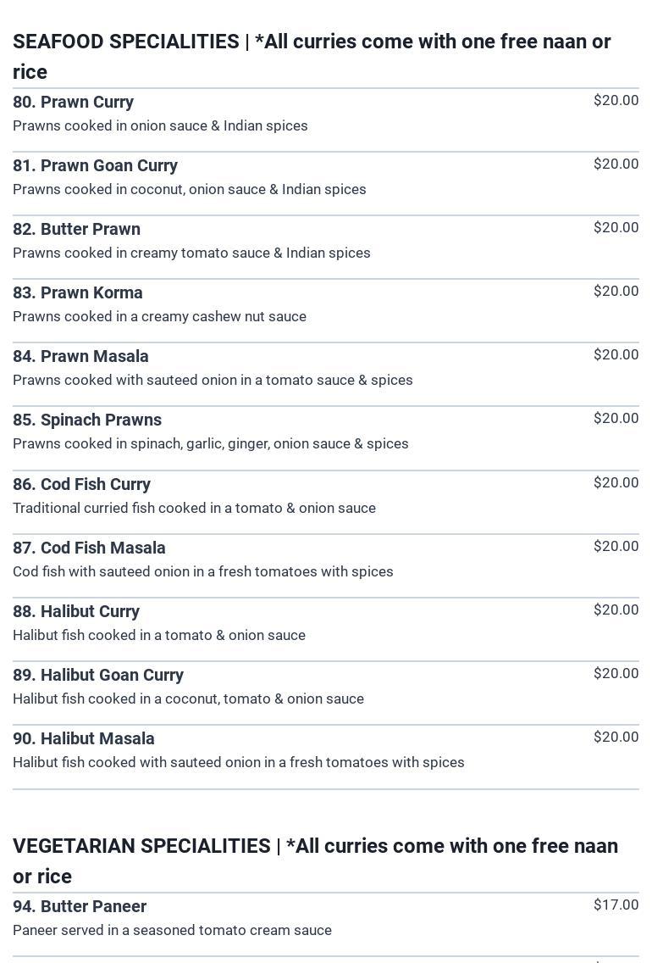Click the $17.00 Butter Paneer price
This screenshot has height=963, width=652.
point(616,905)
